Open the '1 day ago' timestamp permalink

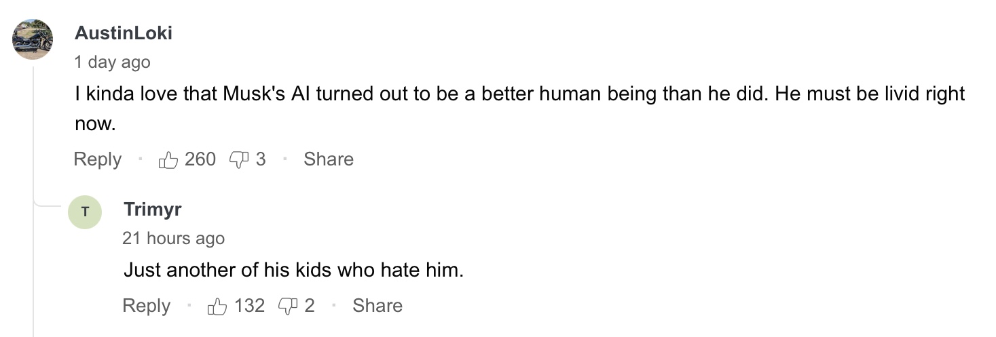coord(112,62)
